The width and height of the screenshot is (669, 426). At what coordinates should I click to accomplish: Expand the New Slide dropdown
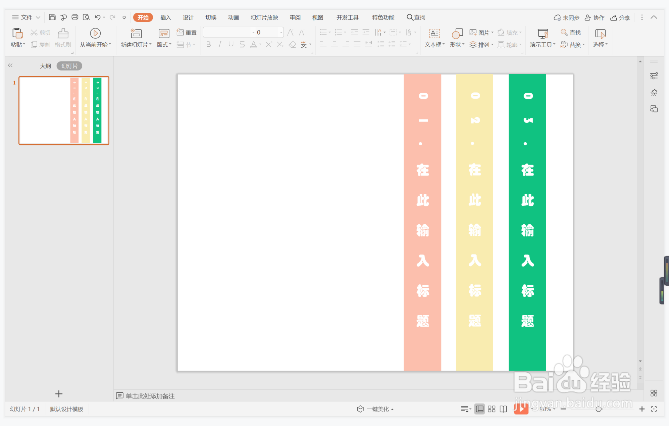[150, 44]
